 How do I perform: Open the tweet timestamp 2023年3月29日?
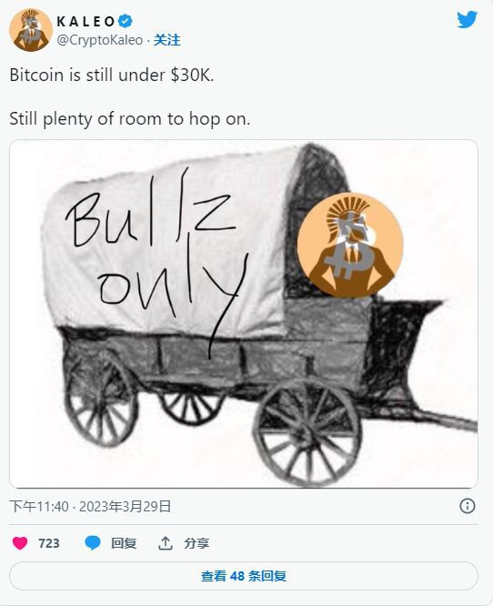pos(126,506)
